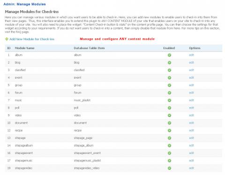Select the Admin: Manage Modules heading
This screenshot has width=225, height=175.
pos(24,4)
